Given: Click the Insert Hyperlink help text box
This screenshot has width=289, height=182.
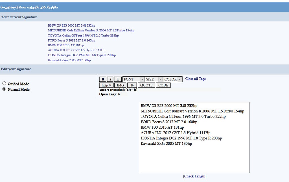Looking at the screenshot, I should pos(160,90).
